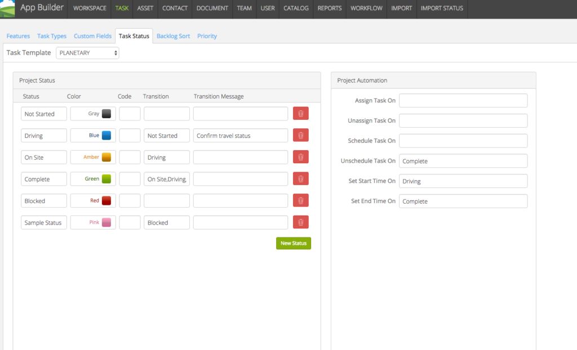Open the CATALOG menu
This screenshot has width=577, height=350.
point(296,8)
